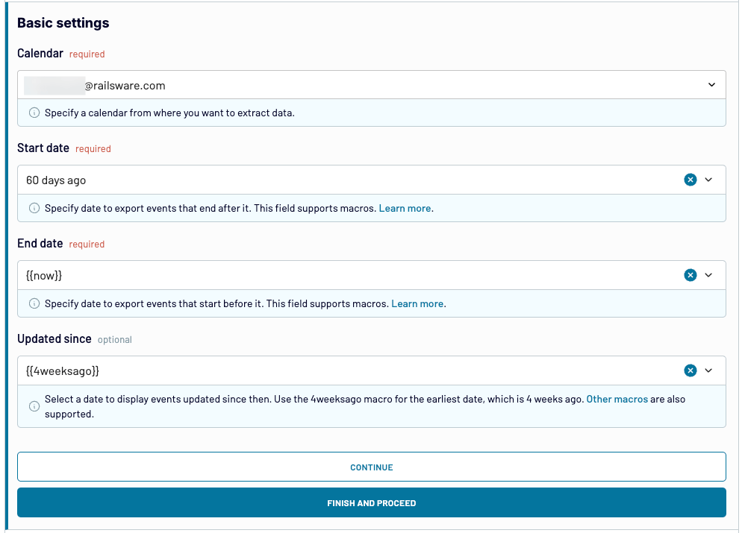Click 'Specify date to export events that end after it' text
The width and height of the screenshot is (745, 533).
click(x=211, y=209)
